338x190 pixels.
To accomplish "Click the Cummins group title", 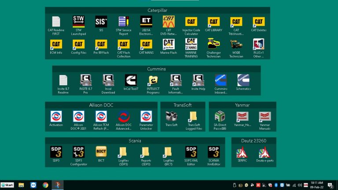I will point(156,69).
